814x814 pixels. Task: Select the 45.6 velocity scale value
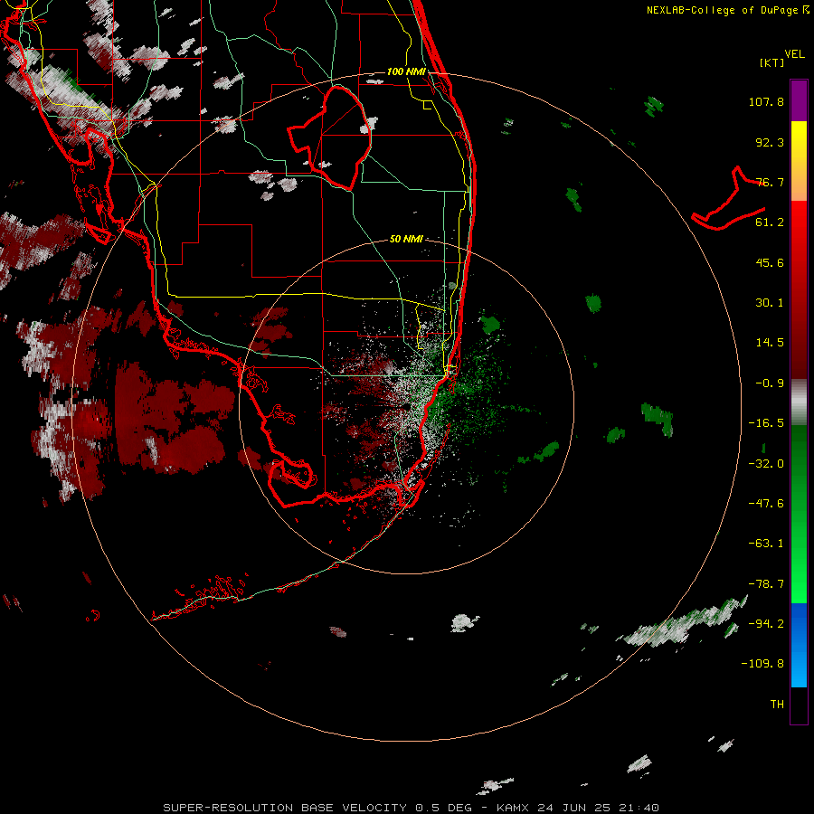click(770, 262)
